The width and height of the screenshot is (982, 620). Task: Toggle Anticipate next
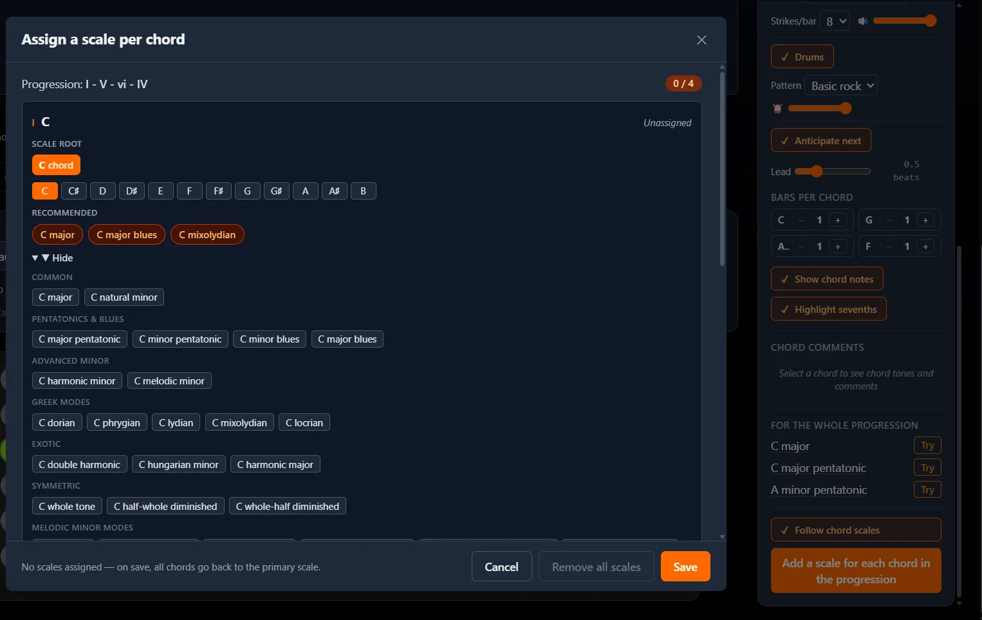coord(821,140)
